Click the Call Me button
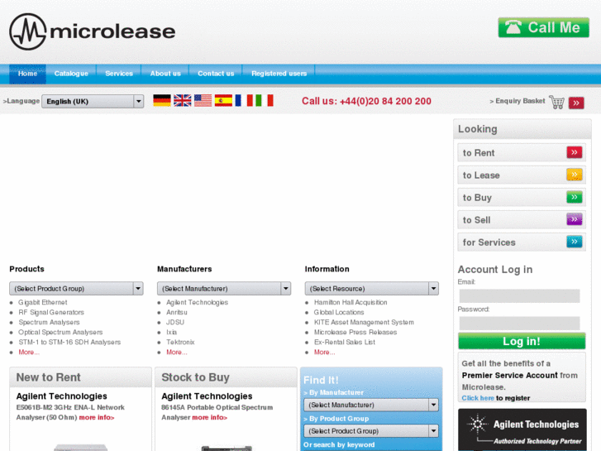Screen dimensions: 601x451 point(543,27)
